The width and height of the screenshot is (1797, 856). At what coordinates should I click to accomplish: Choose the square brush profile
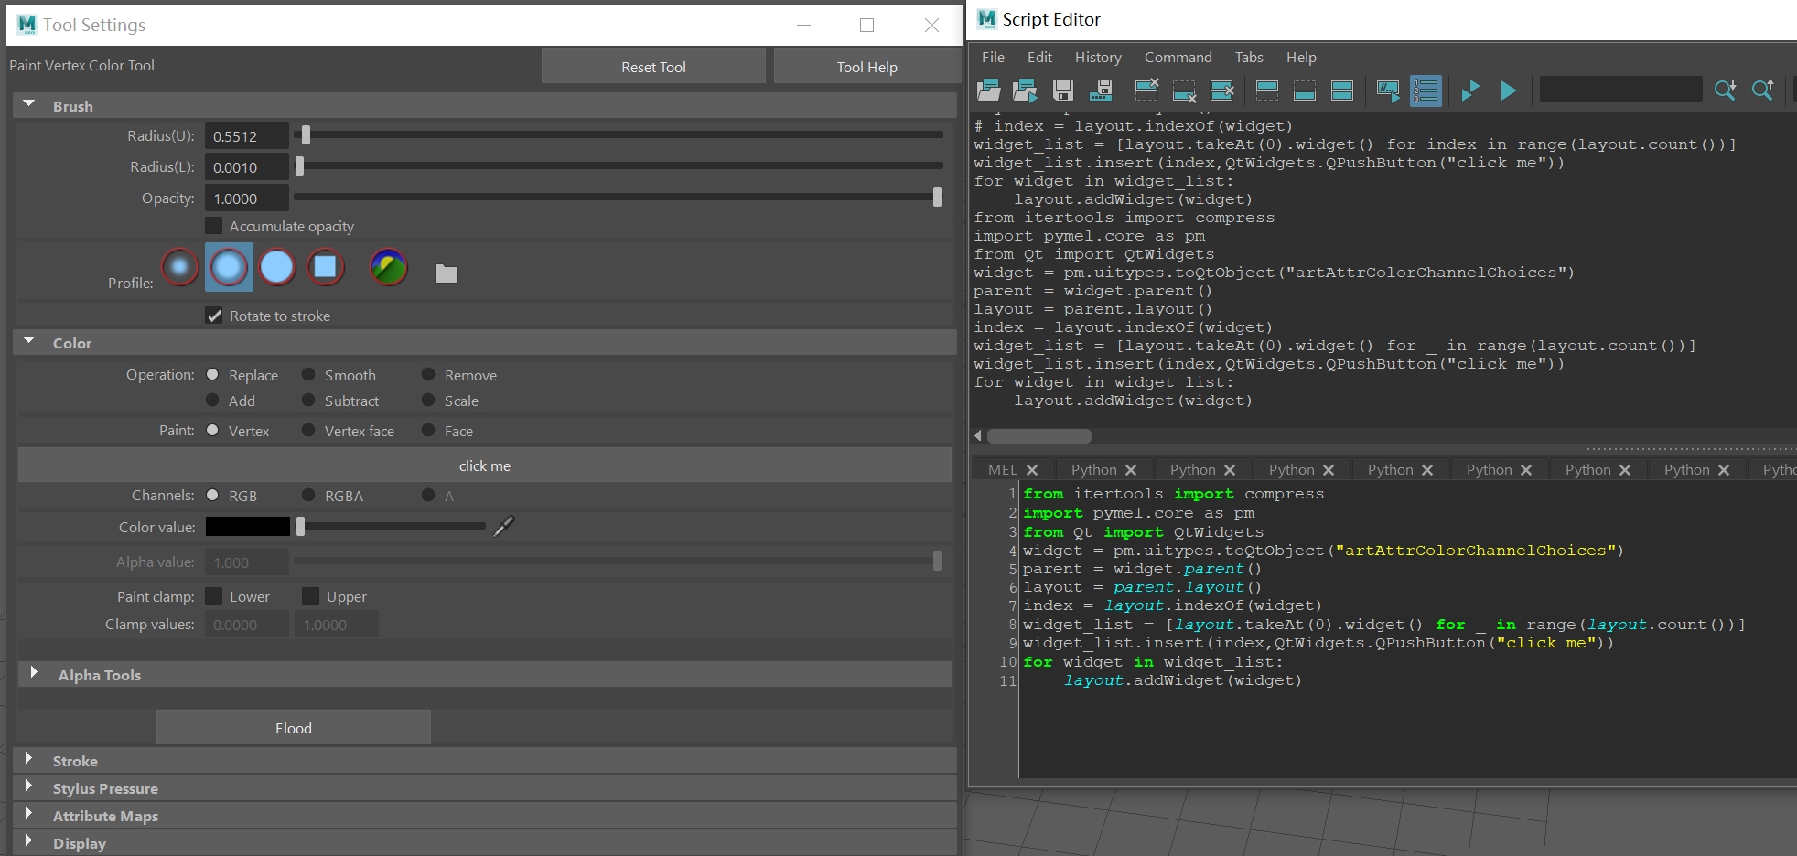(x=325, y=267)
